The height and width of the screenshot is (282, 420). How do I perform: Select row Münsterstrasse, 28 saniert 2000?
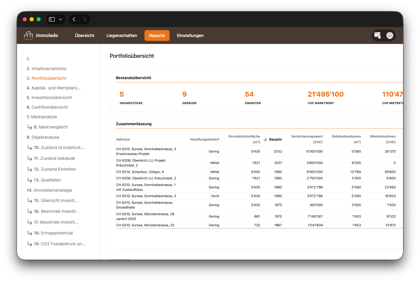point(259,216)
